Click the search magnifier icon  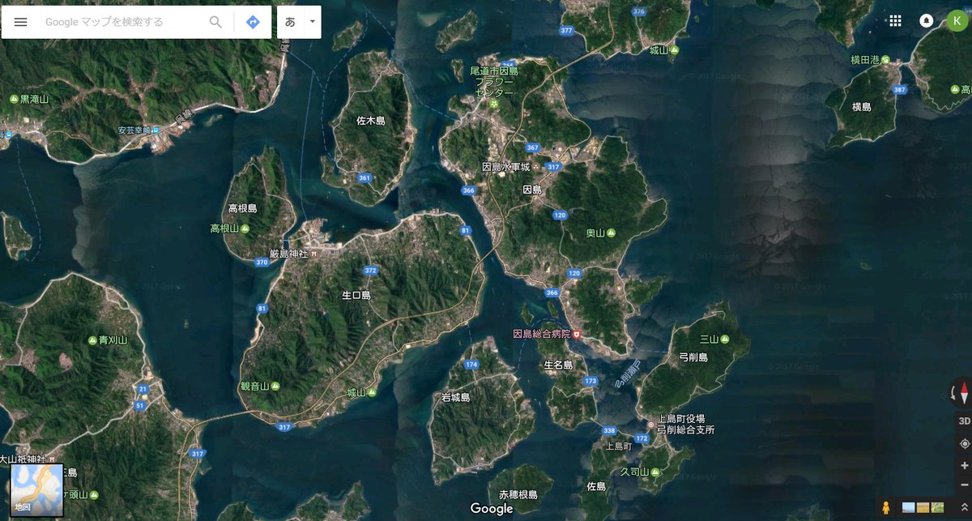tap(215, 22)
